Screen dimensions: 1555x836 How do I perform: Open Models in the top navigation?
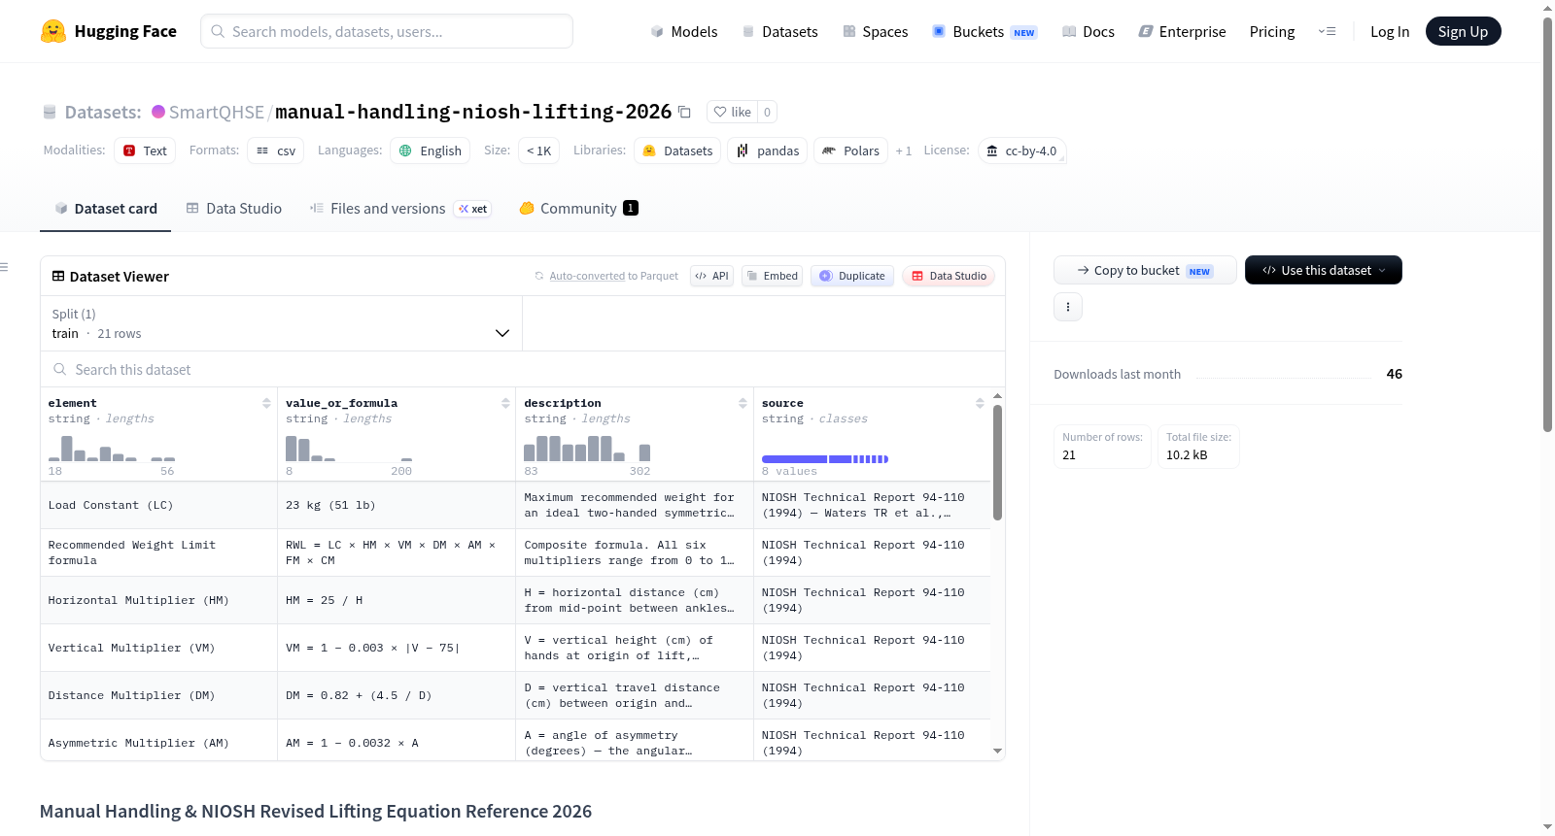tap(684, 32)
